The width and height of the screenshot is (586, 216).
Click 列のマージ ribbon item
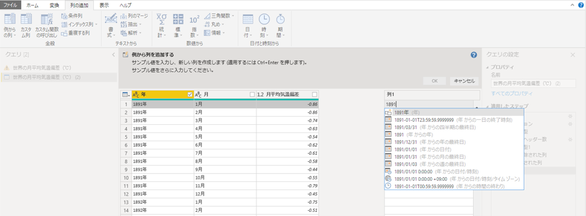coord(134,16)
